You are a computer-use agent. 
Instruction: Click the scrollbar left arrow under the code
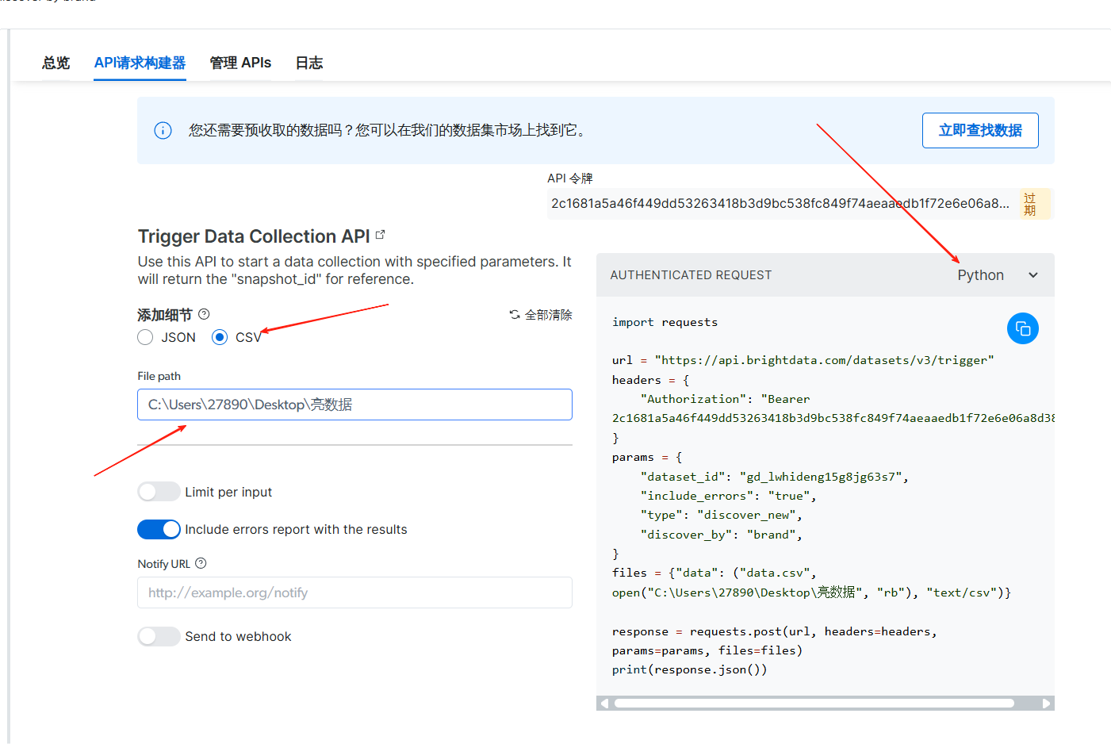(x=604, y=703)
